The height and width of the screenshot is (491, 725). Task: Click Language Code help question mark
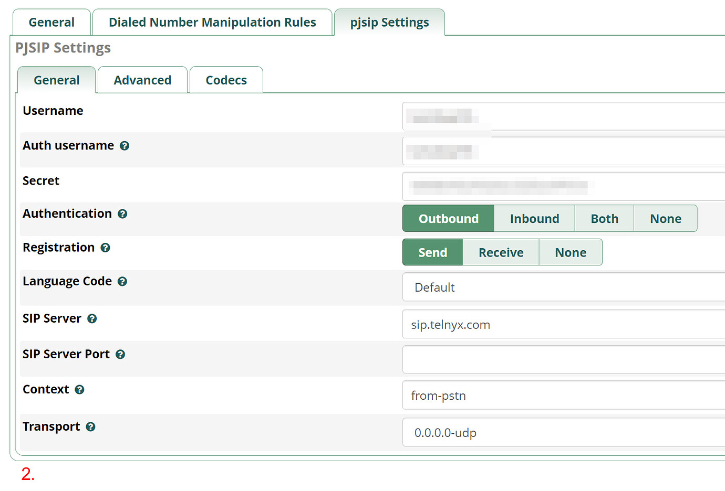click(122, 282)
